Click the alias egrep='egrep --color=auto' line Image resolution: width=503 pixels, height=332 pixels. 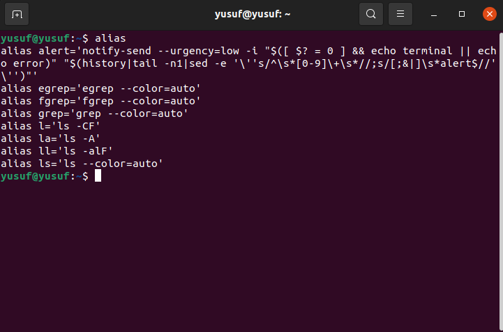point(100,88)
